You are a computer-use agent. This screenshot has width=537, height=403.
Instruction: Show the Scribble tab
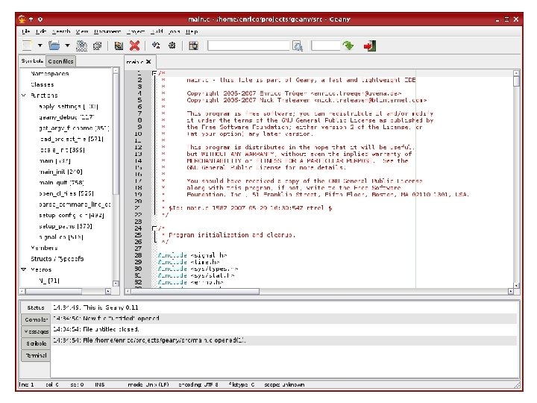click(x=36, y=343)
